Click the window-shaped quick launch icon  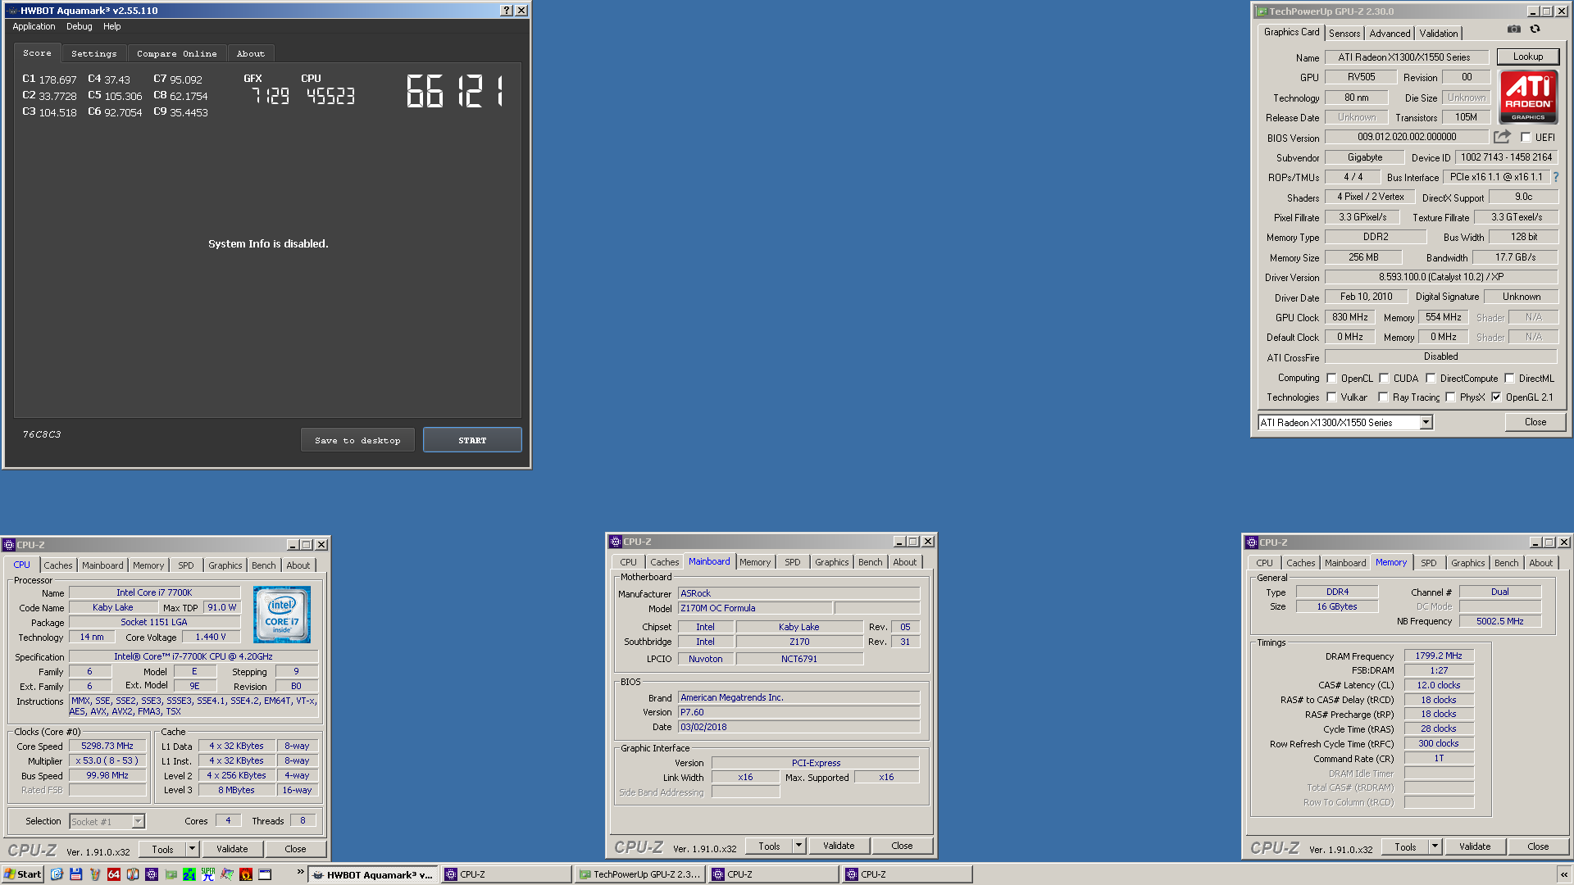[x=265, y=874]
